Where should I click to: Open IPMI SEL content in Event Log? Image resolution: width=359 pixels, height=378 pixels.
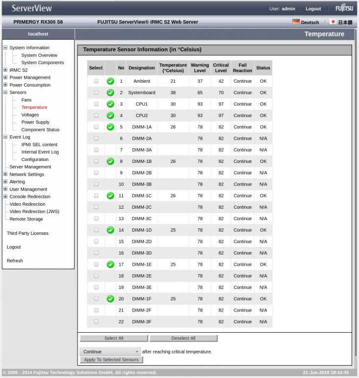[39, 145]
